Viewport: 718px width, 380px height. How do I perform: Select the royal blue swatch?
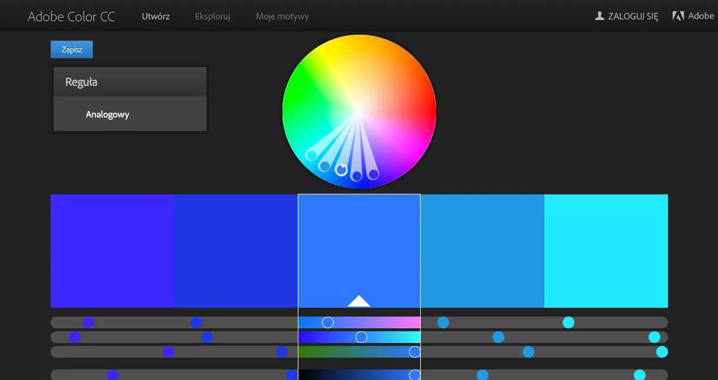[236, 251]
